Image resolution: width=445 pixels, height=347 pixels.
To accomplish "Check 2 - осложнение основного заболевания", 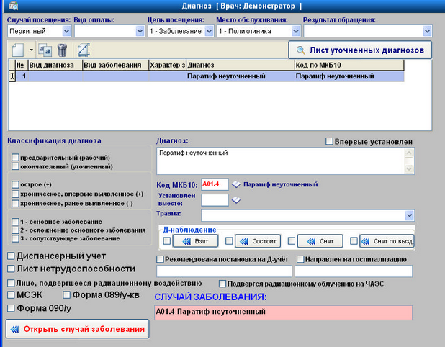I will (x=15, y=230).
